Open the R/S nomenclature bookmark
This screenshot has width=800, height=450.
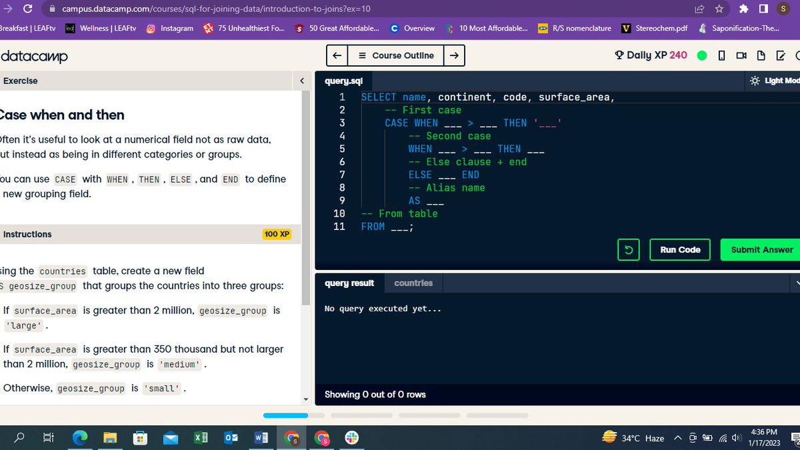tap(575, 28)
